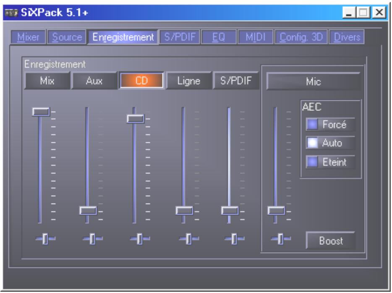The height and width of the screenshot is (293, 392).
Task: Open the Divers tab
Action: [x=347, y=37]
